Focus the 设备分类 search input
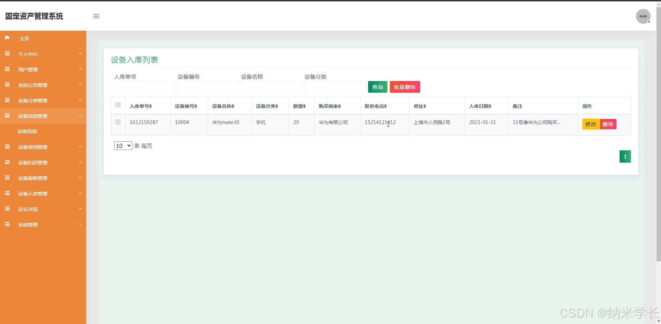The image size is (661, 324). [x=335, y=88]
